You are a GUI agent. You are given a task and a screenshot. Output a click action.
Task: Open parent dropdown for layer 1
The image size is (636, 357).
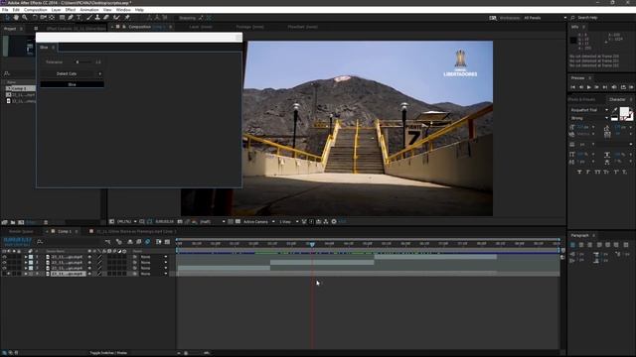click(x=153, y=257)
